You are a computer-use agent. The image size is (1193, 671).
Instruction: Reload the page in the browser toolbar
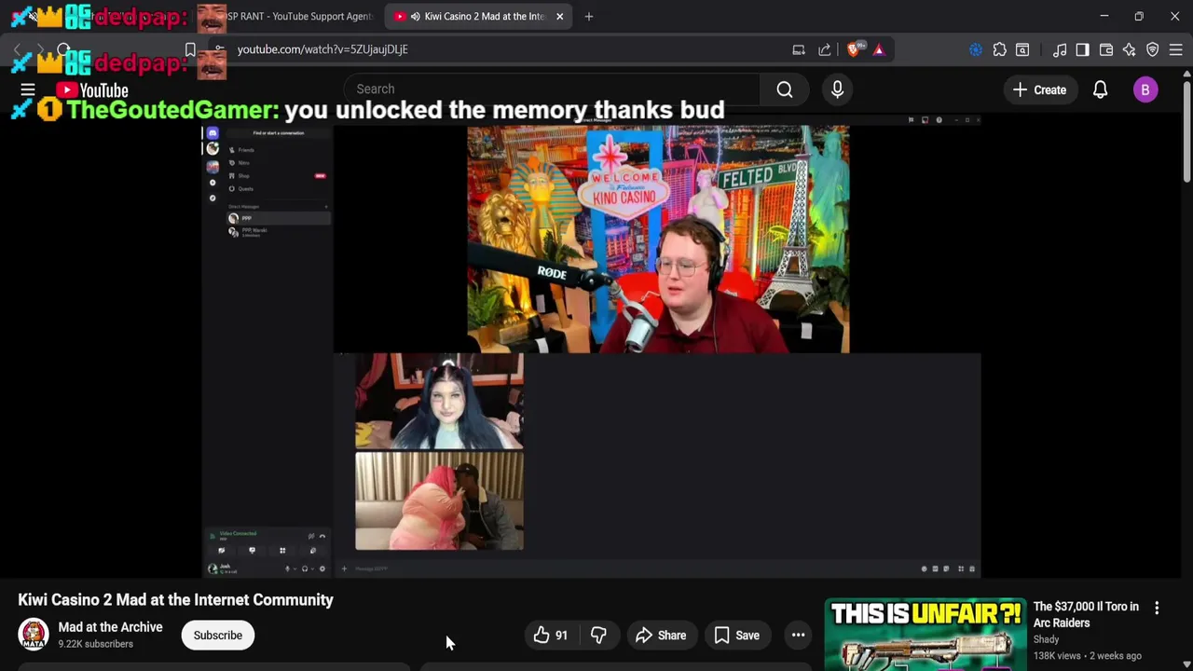point(63,49)
